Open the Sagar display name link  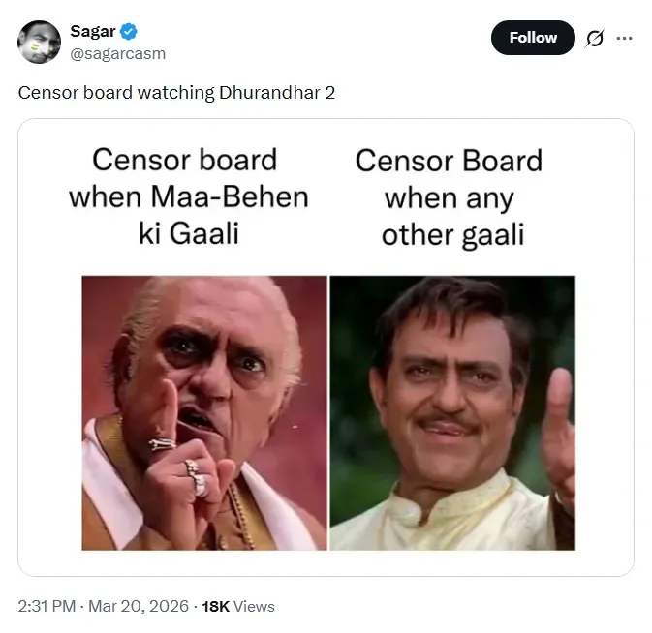pyautogui.click(x=92, y=31)
